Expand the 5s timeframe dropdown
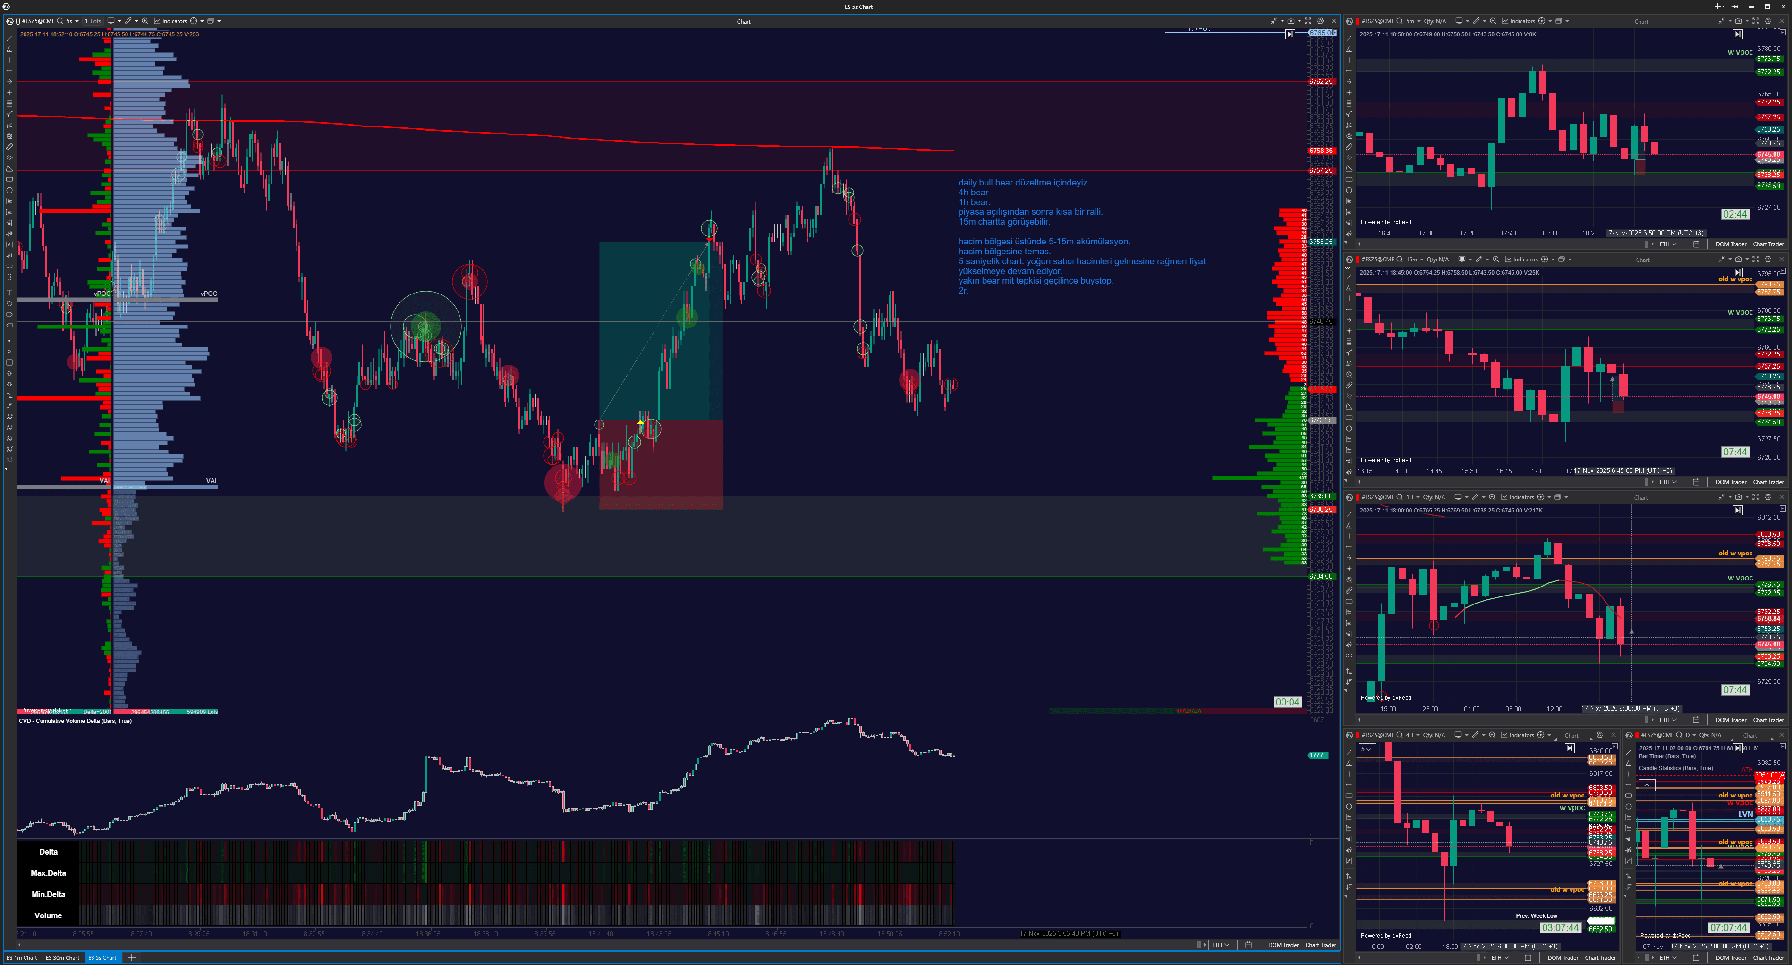1792x965 pixels. click(76, 21)
